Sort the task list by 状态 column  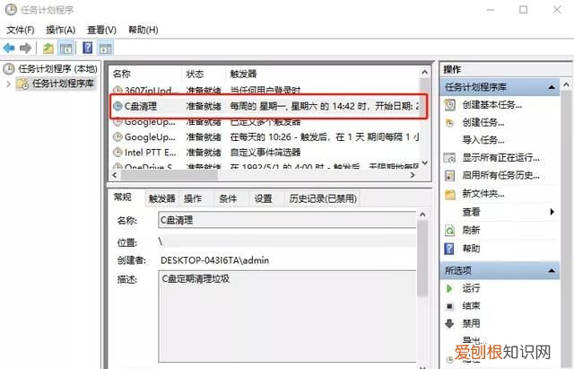(x=204, y=74)
